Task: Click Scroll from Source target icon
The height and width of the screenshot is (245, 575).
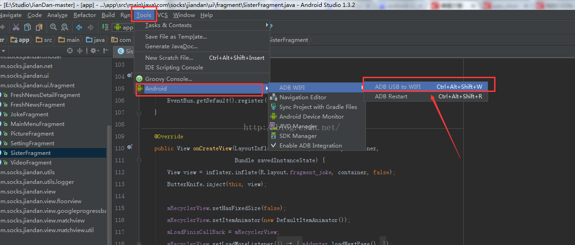Action: tap(70, 51)
